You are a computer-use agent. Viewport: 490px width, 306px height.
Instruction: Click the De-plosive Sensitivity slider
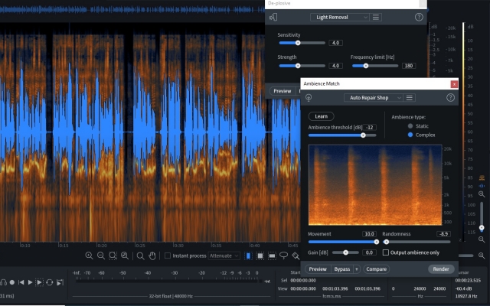(302, 43)
